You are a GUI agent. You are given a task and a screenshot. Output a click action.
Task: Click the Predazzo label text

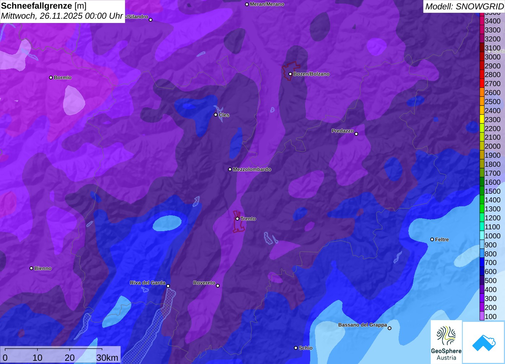[x=343, y=131]
